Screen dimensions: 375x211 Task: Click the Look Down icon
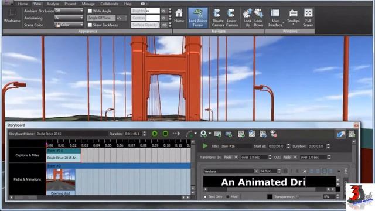coord(258,18)
